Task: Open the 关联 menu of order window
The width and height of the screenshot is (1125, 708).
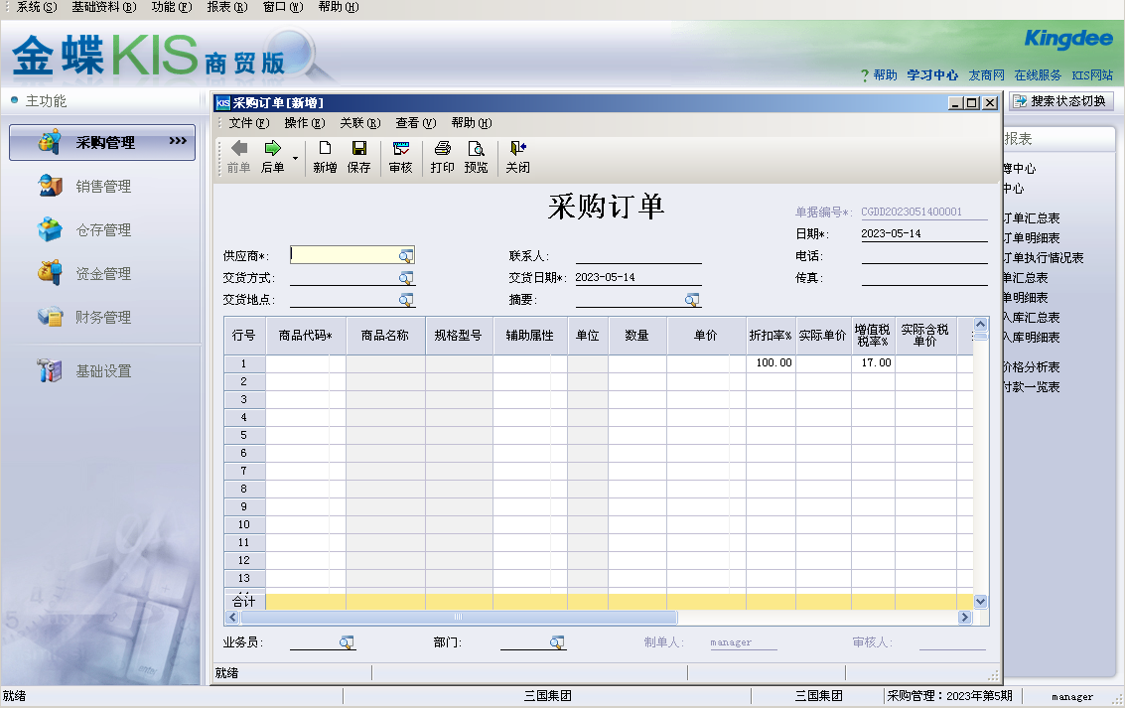Action: click(360, 123)
